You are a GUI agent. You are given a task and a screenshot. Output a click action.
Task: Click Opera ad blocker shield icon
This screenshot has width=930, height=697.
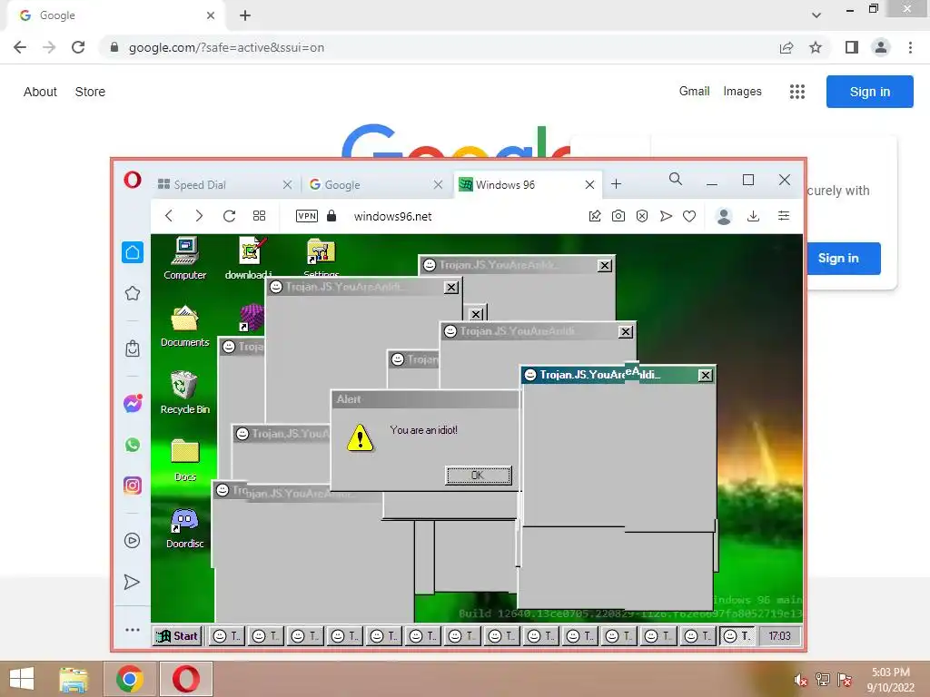pyautogui.click(x=642, y=216)
